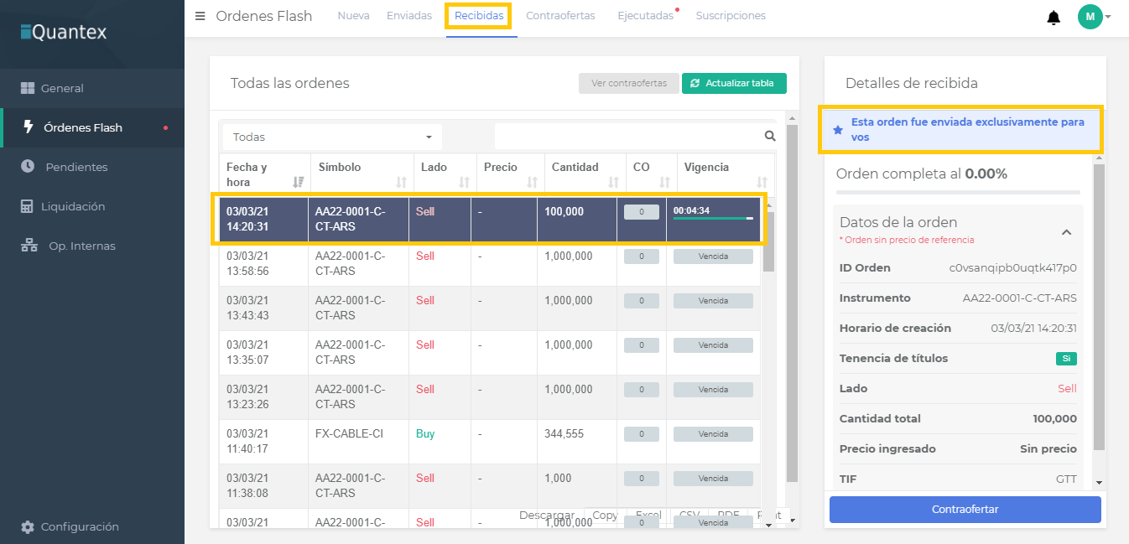Image resolution: width=1129 pixels, height=544 pixels.
Task: Open the Todas filter dropdown
Action: coord(332,137)
